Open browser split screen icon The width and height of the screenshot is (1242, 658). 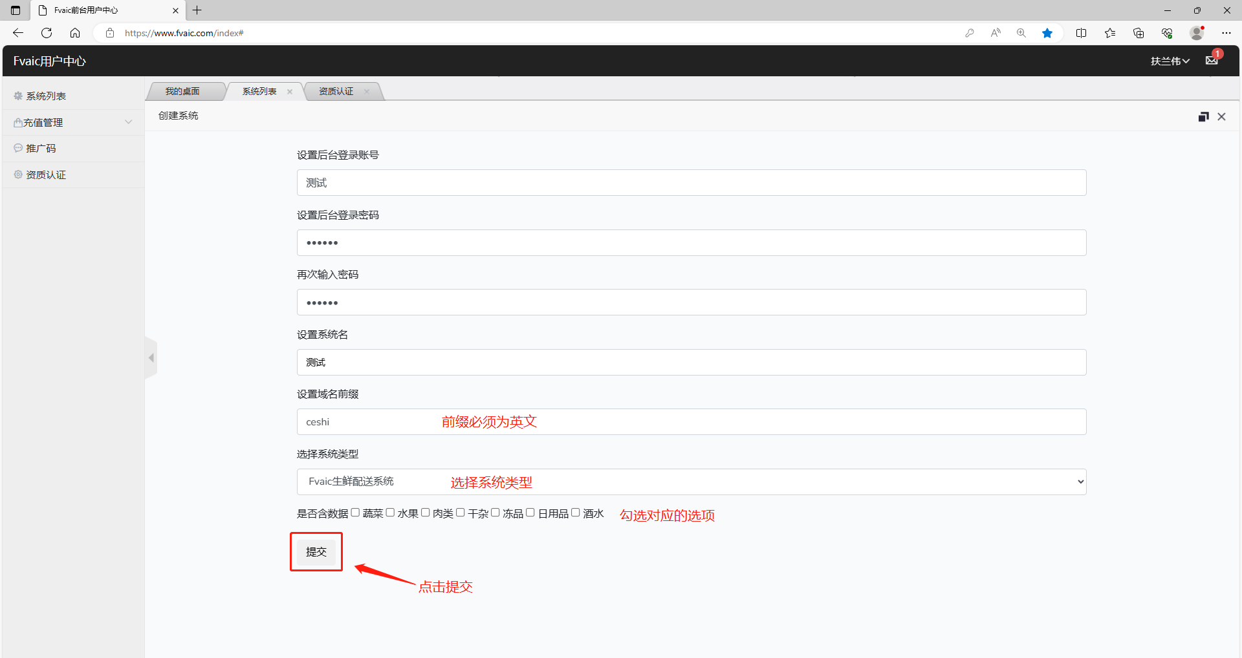pyautogui.click(x=1081, y=33)
